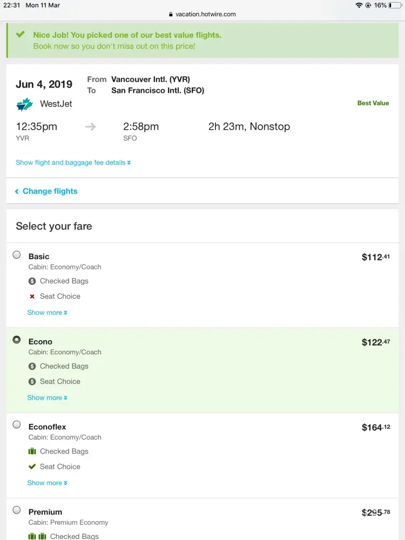Image resolution: width=405 pixels, height=540 pixels.
Task: Click the red X beside Basic Seat Choice
Action: pyautogui.click(x=32, y=296)
